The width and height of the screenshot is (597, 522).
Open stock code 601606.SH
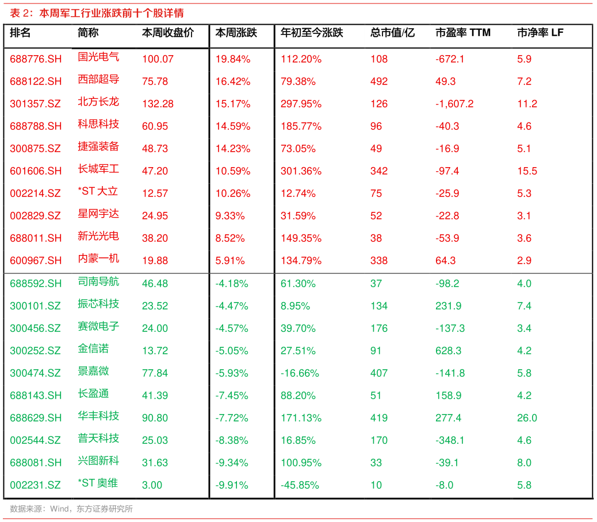tap(36, 171)
